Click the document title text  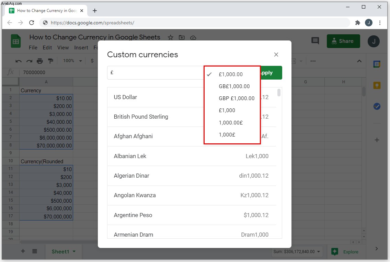point(95,37)
